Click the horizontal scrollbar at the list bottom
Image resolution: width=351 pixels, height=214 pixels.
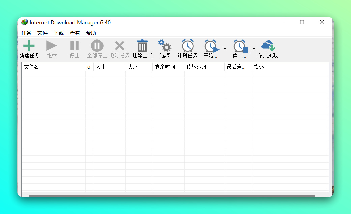click(x=172, y=196)
